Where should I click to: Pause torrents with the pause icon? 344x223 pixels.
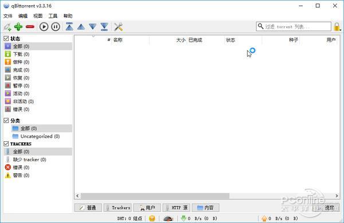click(56, 27)
